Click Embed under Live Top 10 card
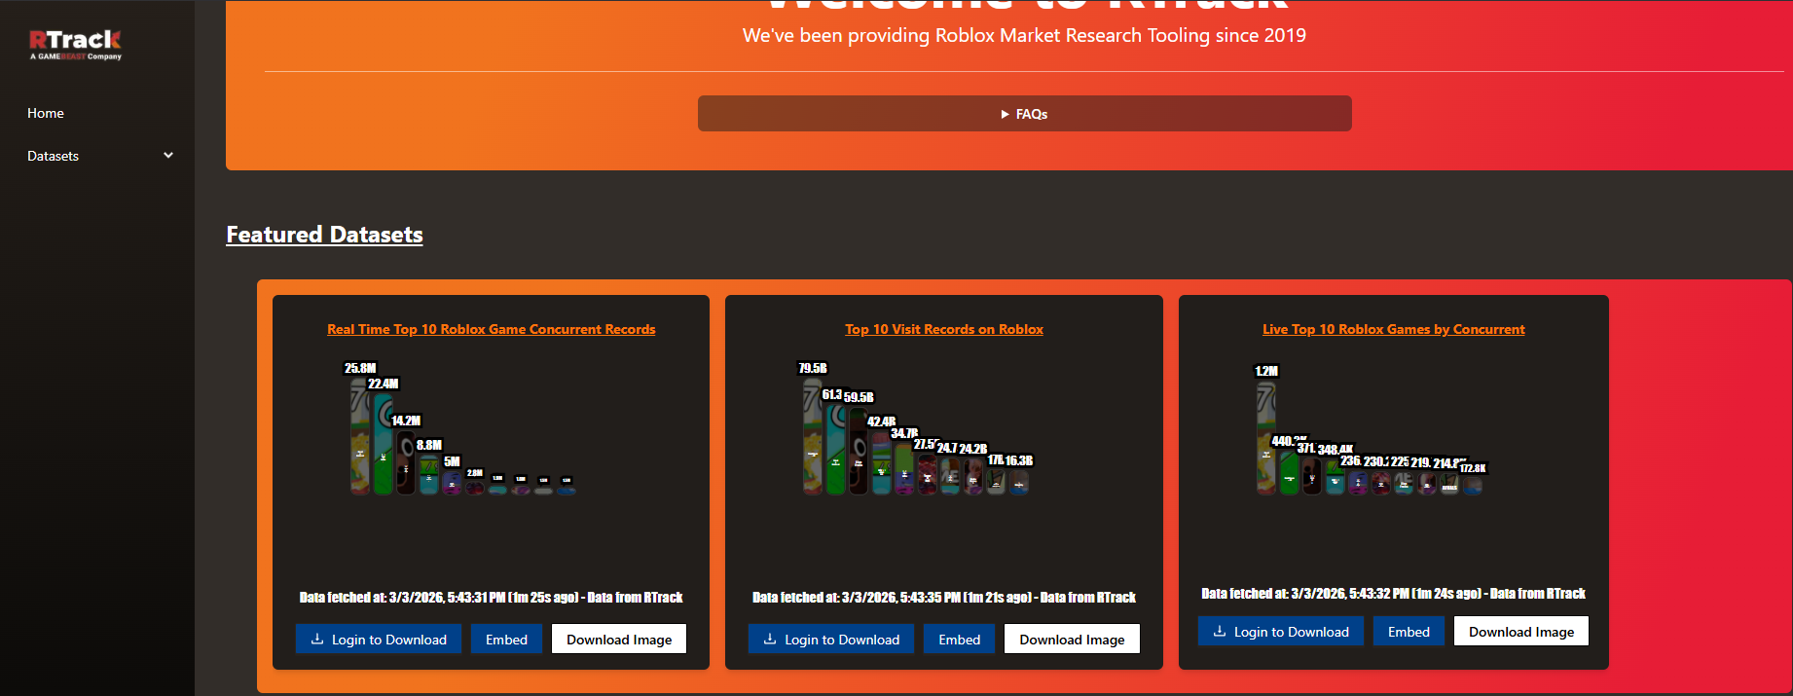Image resolution: width=1793 pixels, height=696 pixels. 1409,632
